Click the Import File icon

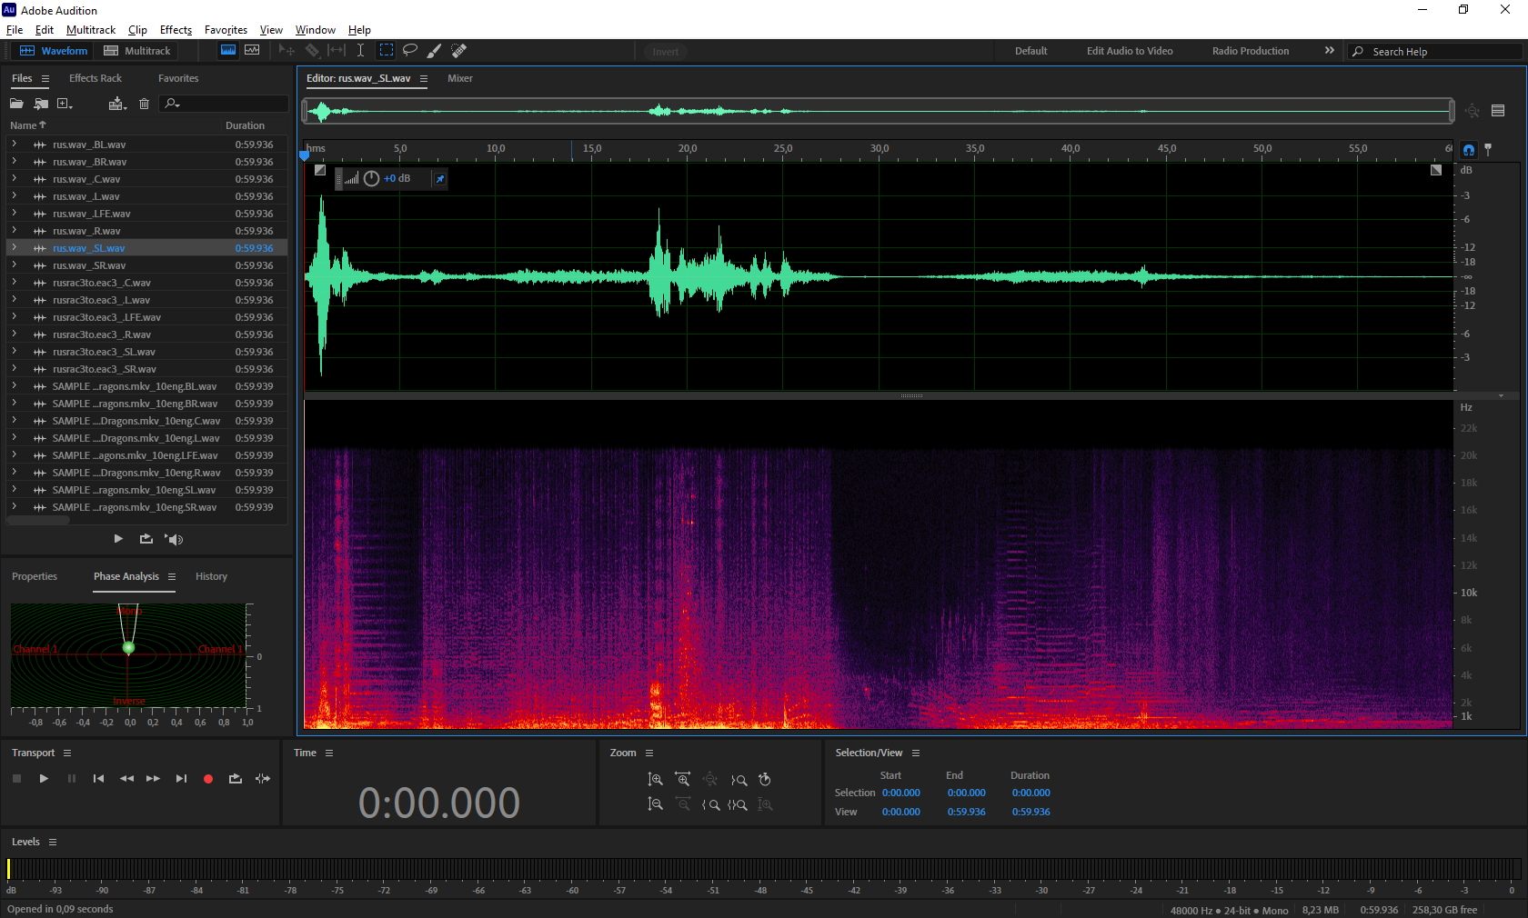click(x=41, y=104)
